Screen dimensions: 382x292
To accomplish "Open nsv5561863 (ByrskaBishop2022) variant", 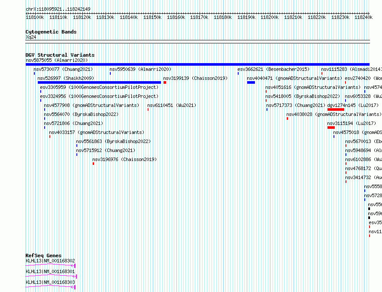I will pyautogui.click(x=114, y=141).
